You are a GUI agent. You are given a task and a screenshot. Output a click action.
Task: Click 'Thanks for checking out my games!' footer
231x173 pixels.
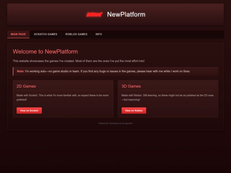tap(115, 123)
